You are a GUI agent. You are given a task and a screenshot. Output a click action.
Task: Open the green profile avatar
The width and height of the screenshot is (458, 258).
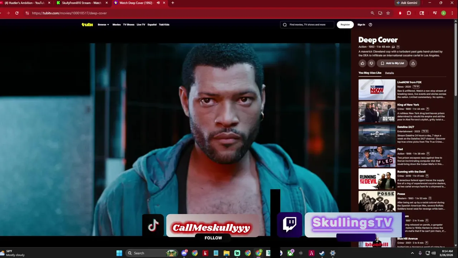[443, 13]
